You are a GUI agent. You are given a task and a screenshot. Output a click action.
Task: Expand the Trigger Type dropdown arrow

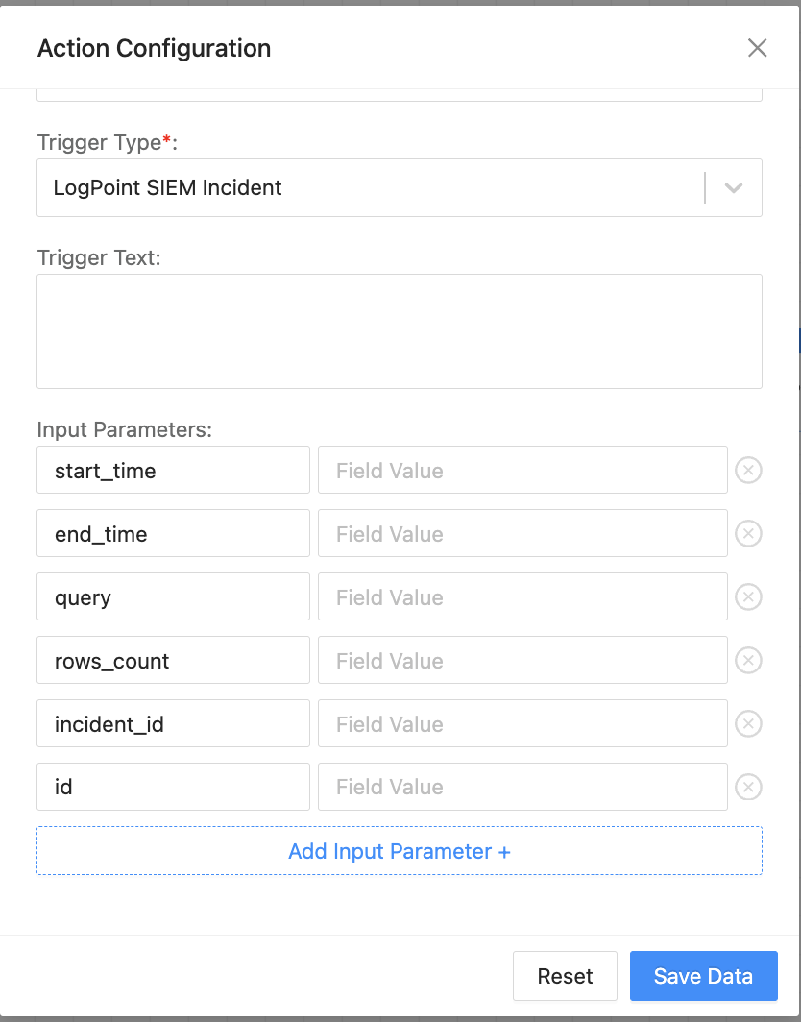coord(734,188)
